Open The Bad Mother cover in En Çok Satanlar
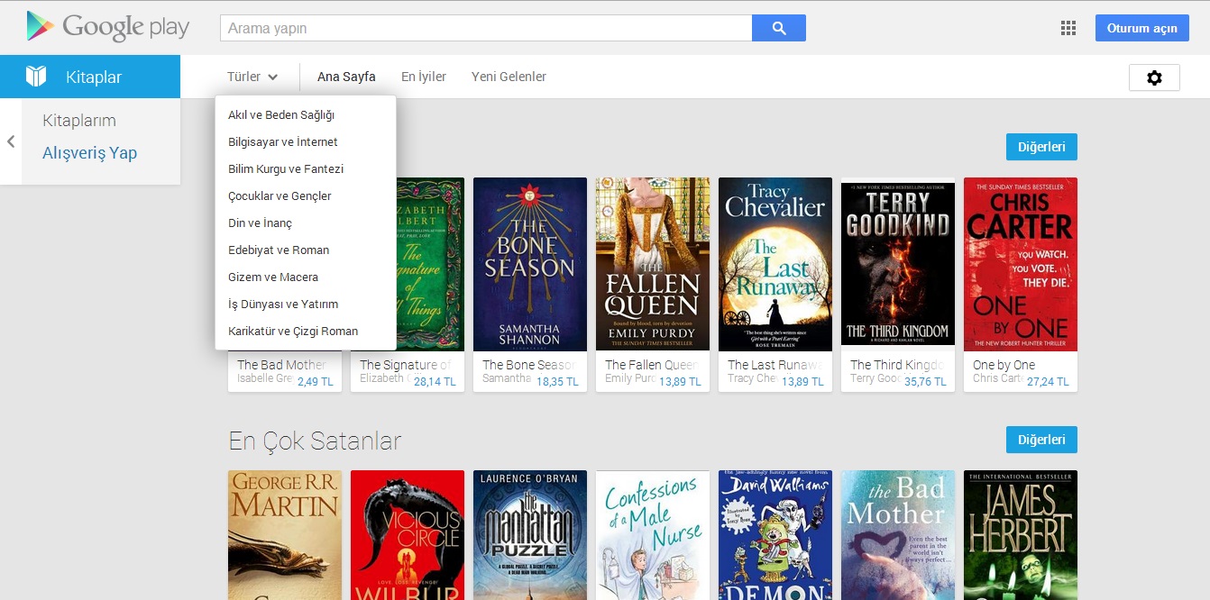Image resolution: width=1210 pixels, height=600 pixels. point(898,535)
